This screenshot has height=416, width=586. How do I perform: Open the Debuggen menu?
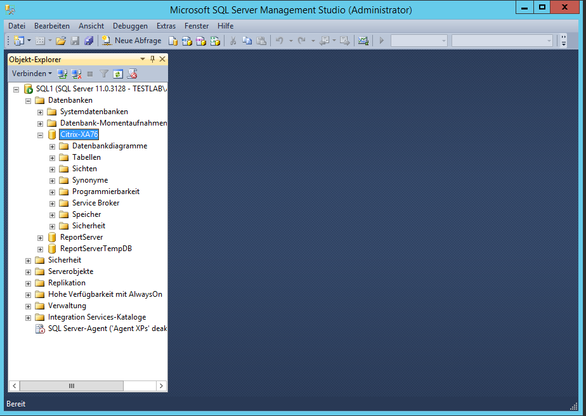tap(130, 26)
